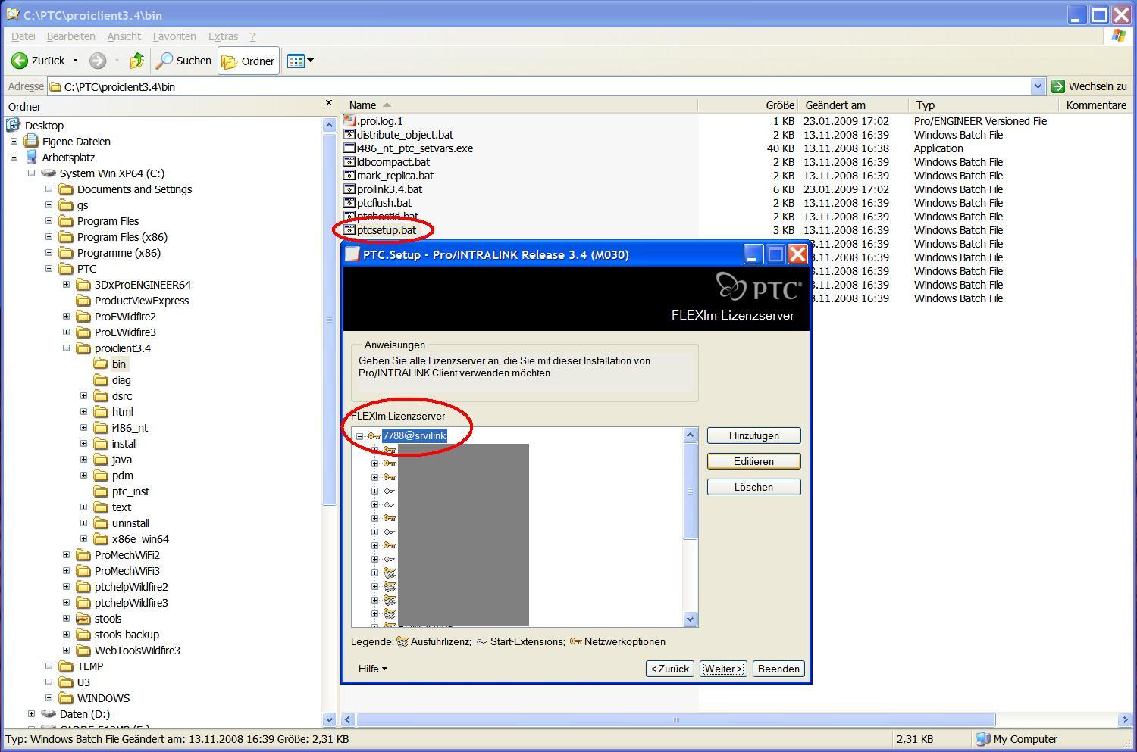
Task: Click the forward navigation arrow icon
Action: [97, 61]
